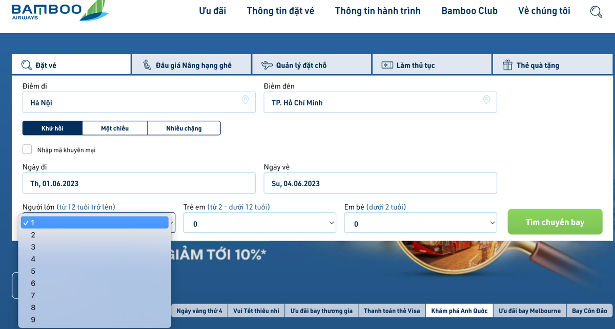Open the Em bé passenger count dropdown
The height and width of the screenshot is (329, 615).
click(x=420, y=223)
